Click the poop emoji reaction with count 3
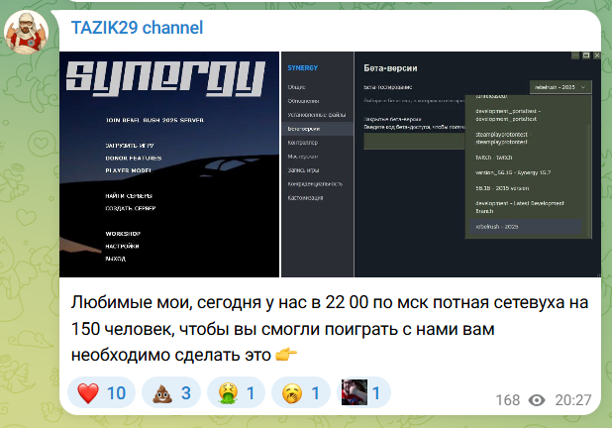Image resolution: width=612 pixels, height=428 pixels. [171, 393]
